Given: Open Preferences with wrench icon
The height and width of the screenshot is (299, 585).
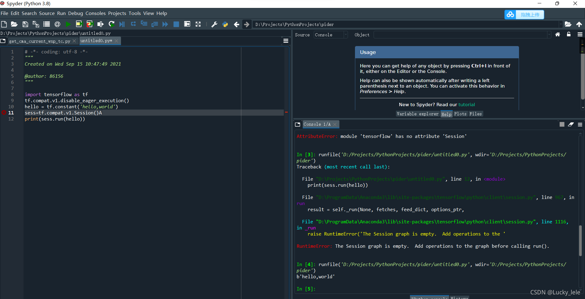Looking at the screenshot, I should (214, 24).
